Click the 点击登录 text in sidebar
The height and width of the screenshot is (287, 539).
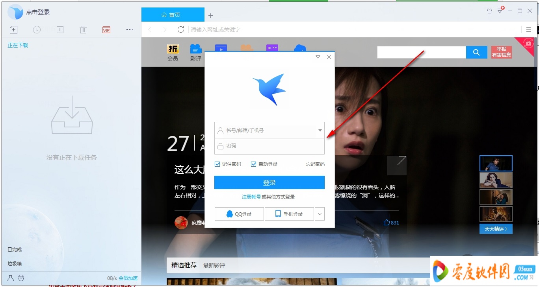(38, 12)
